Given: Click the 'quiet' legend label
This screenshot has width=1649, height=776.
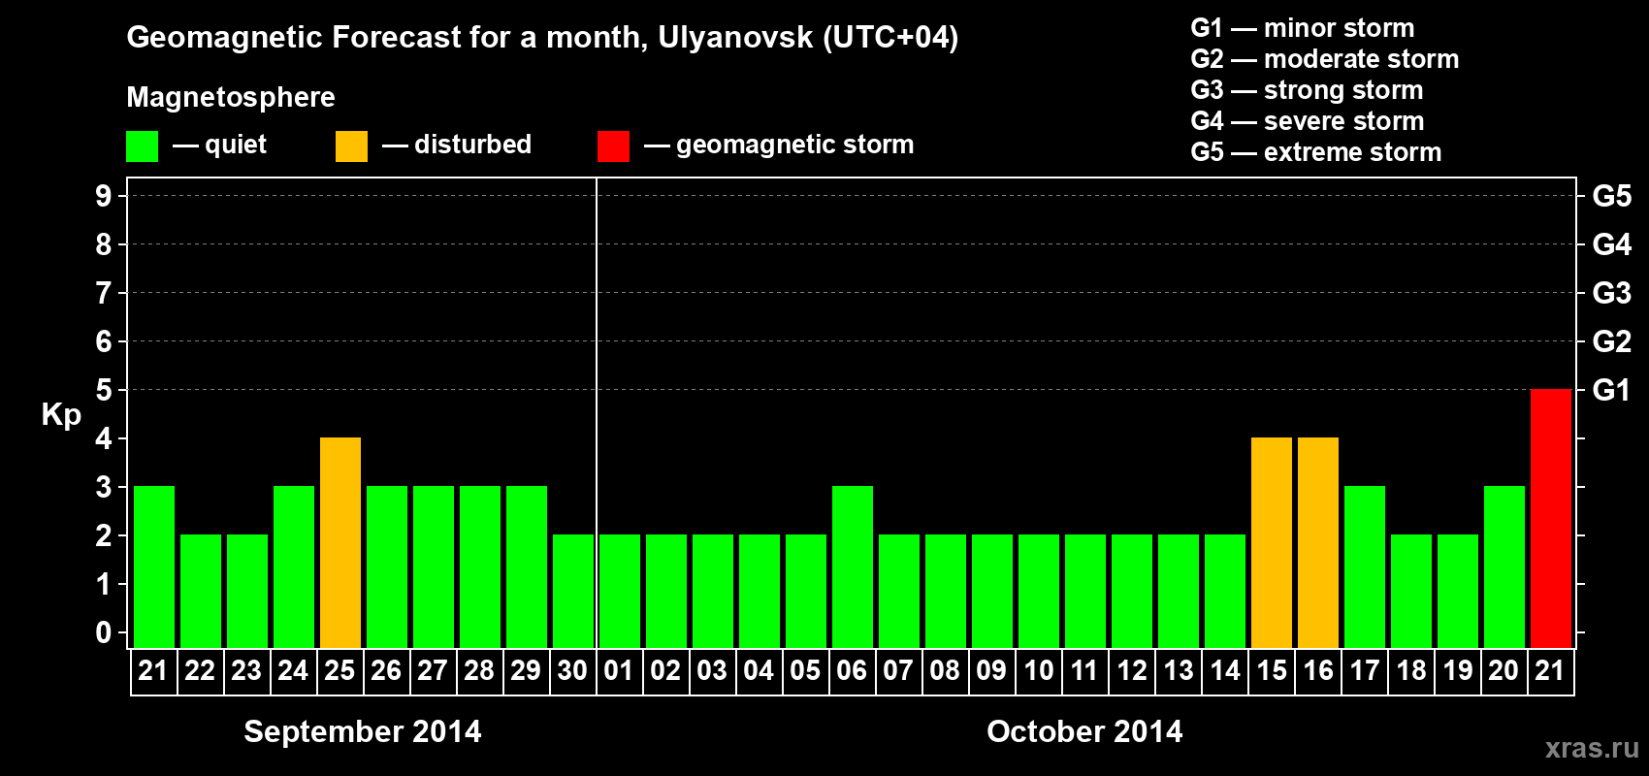Looking at the screenshot, I should [x=236, y=145].
